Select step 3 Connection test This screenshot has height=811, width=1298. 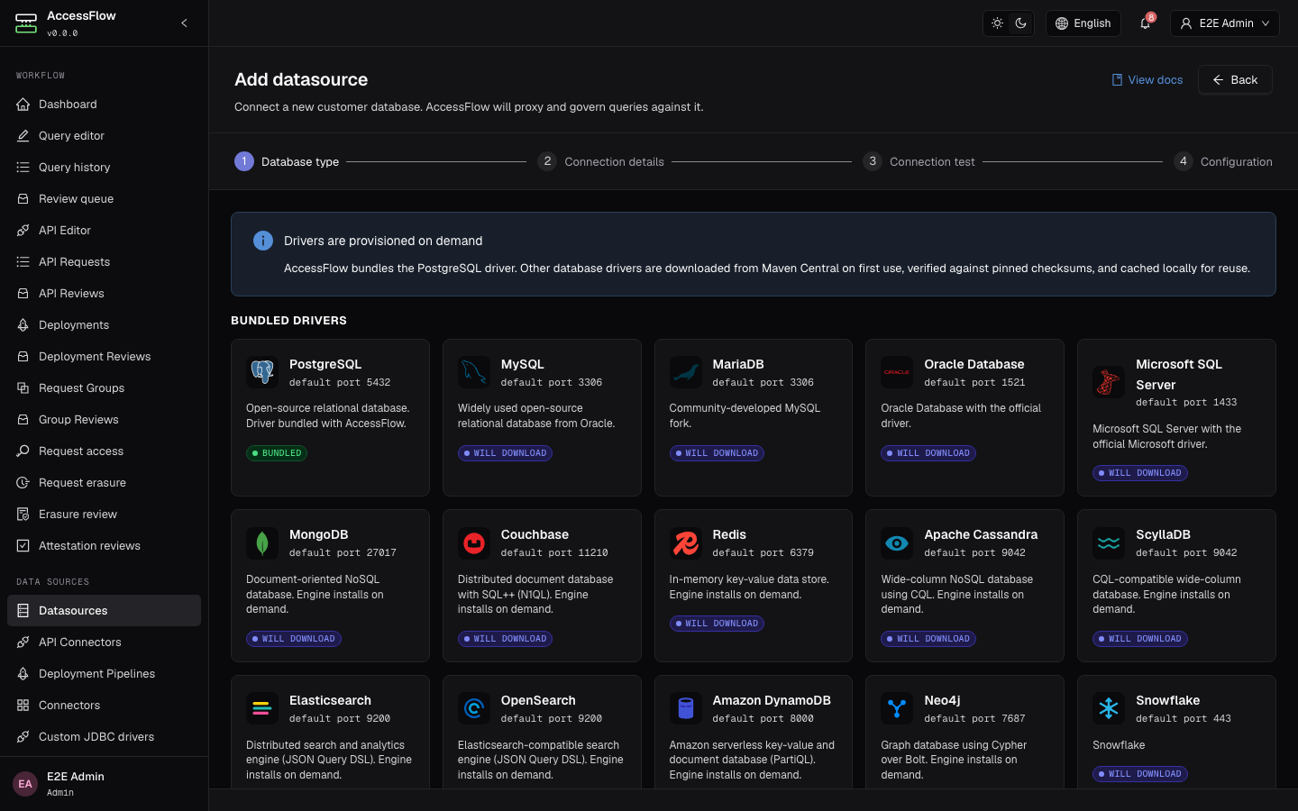pyautogui.click(x=919, y=162)
